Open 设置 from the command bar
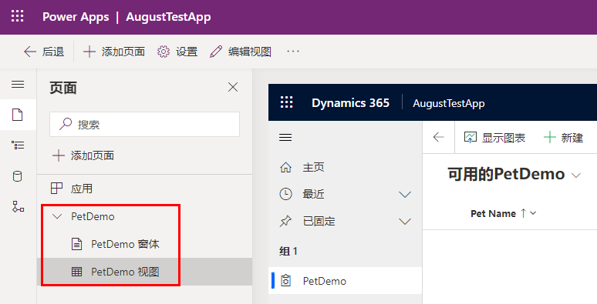Screen dimensions: 597x304 (177, 52)
